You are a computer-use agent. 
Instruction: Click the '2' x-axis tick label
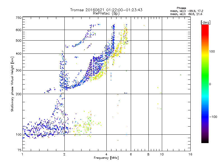coord(64,154)
